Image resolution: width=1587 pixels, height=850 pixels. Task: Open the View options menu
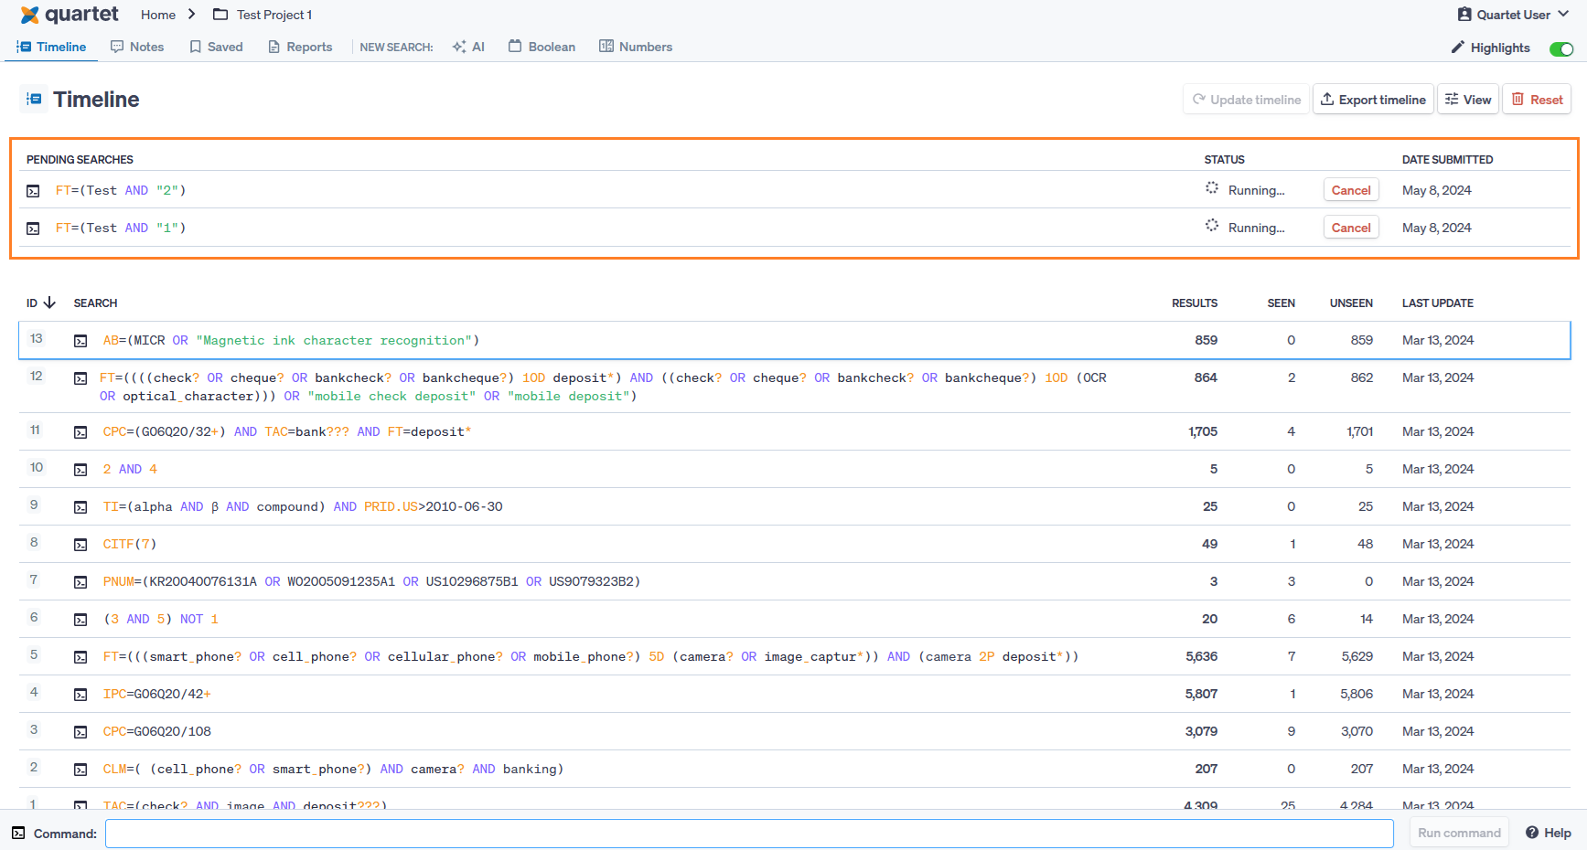[1468, 100]
